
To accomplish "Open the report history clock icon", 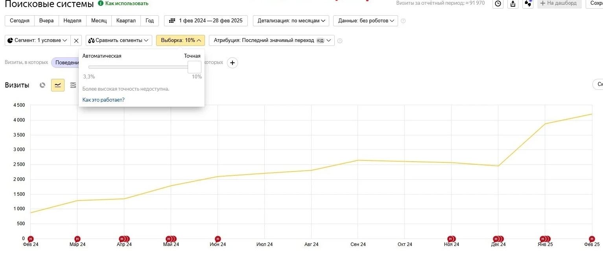I will click(x=498, y=4).
